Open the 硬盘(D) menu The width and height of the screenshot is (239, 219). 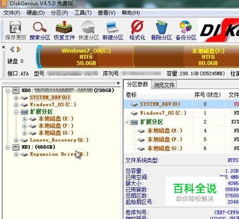pos(35,13)
